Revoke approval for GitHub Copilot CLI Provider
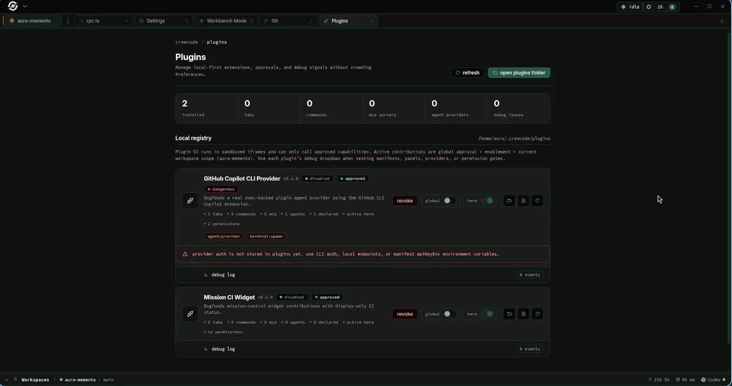732x386 pixels. tap(405, 201)
